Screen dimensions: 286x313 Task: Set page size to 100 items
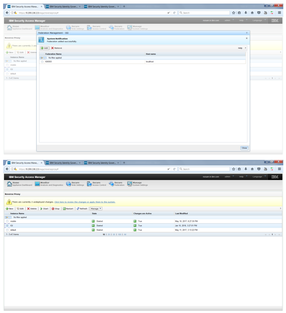[x=119, y=234]
